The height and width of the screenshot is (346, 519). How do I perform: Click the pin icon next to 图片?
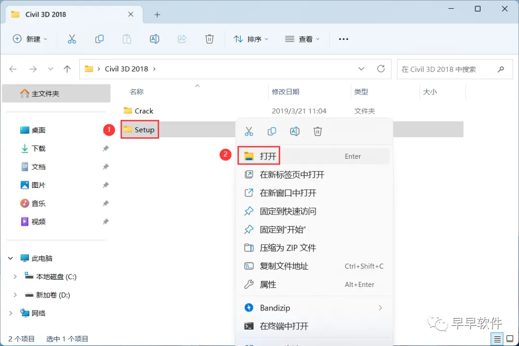coord(106,185)
